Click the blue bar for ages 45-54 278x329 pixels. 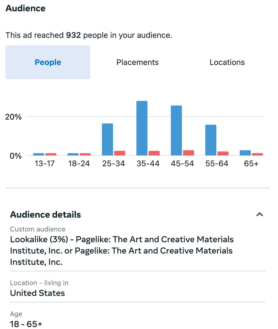pos(176,130)
